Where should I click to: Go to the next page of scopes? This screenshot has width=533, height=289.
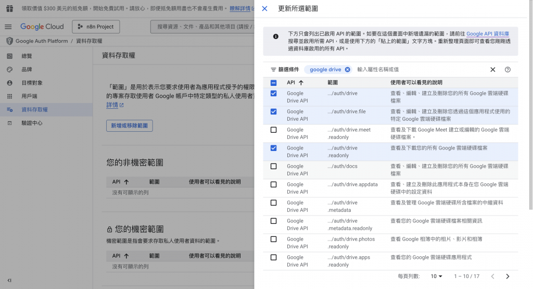[x=507, y=277]
